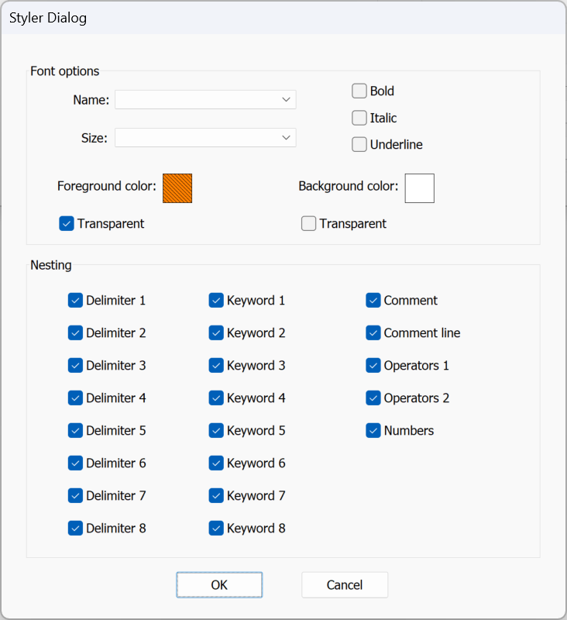Uncheck the Delimiter 8 nesting option
567x620 pixels.
click(x=75, y=528)
